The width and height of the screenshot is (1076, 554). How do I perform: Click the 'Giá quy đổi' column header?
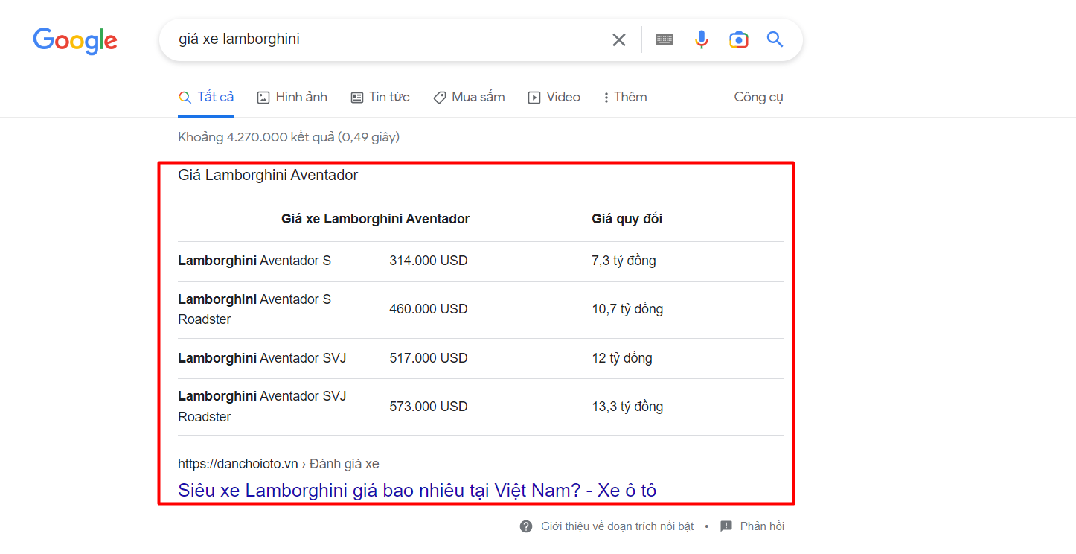pyautogui.click(x=627, y=219)
